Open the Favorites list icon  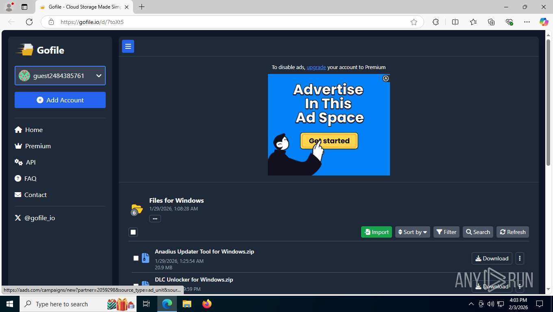[x=473, y=22]
